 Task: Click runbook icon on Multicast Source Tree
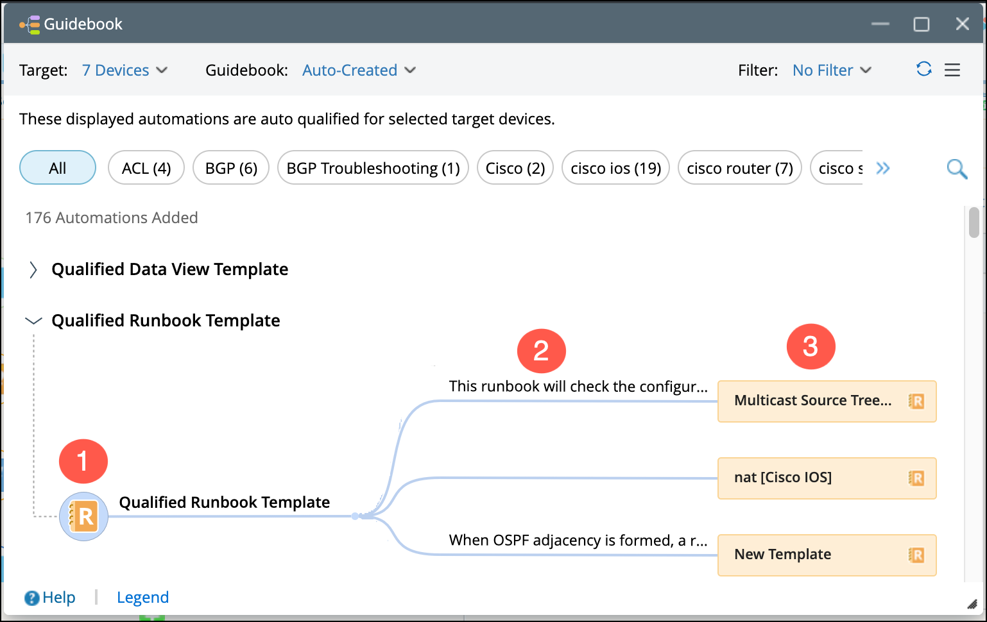coord(916,401)
